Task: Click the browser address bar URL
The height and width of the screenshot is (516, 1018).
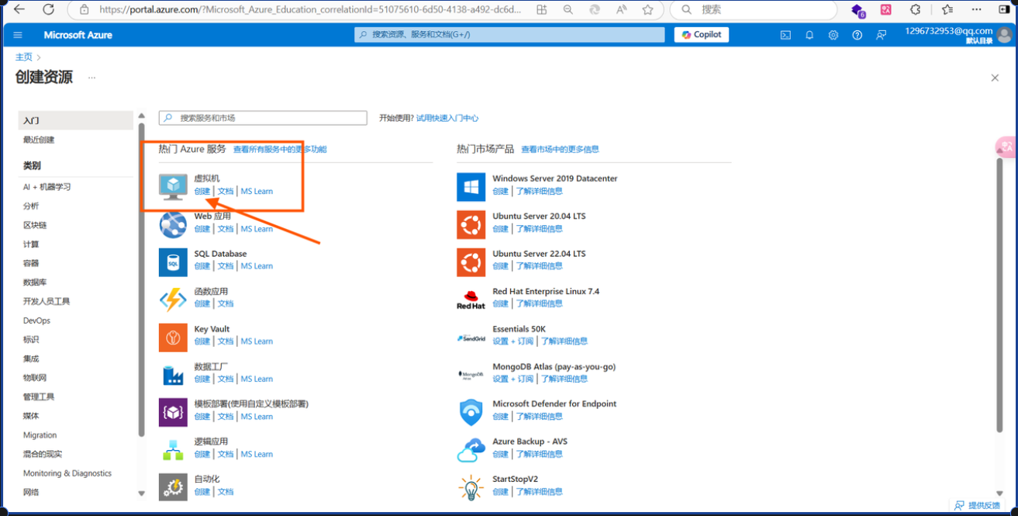Action: click(310, 10)
